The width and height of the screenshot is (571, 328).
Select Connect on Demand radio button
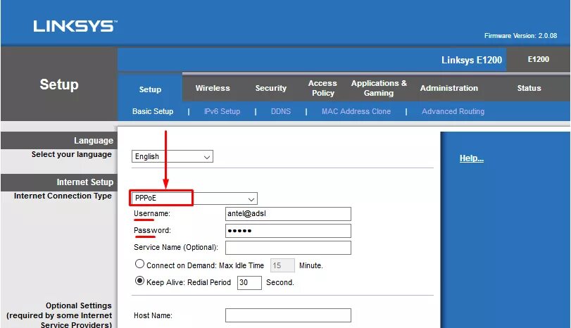coord(139,264)
